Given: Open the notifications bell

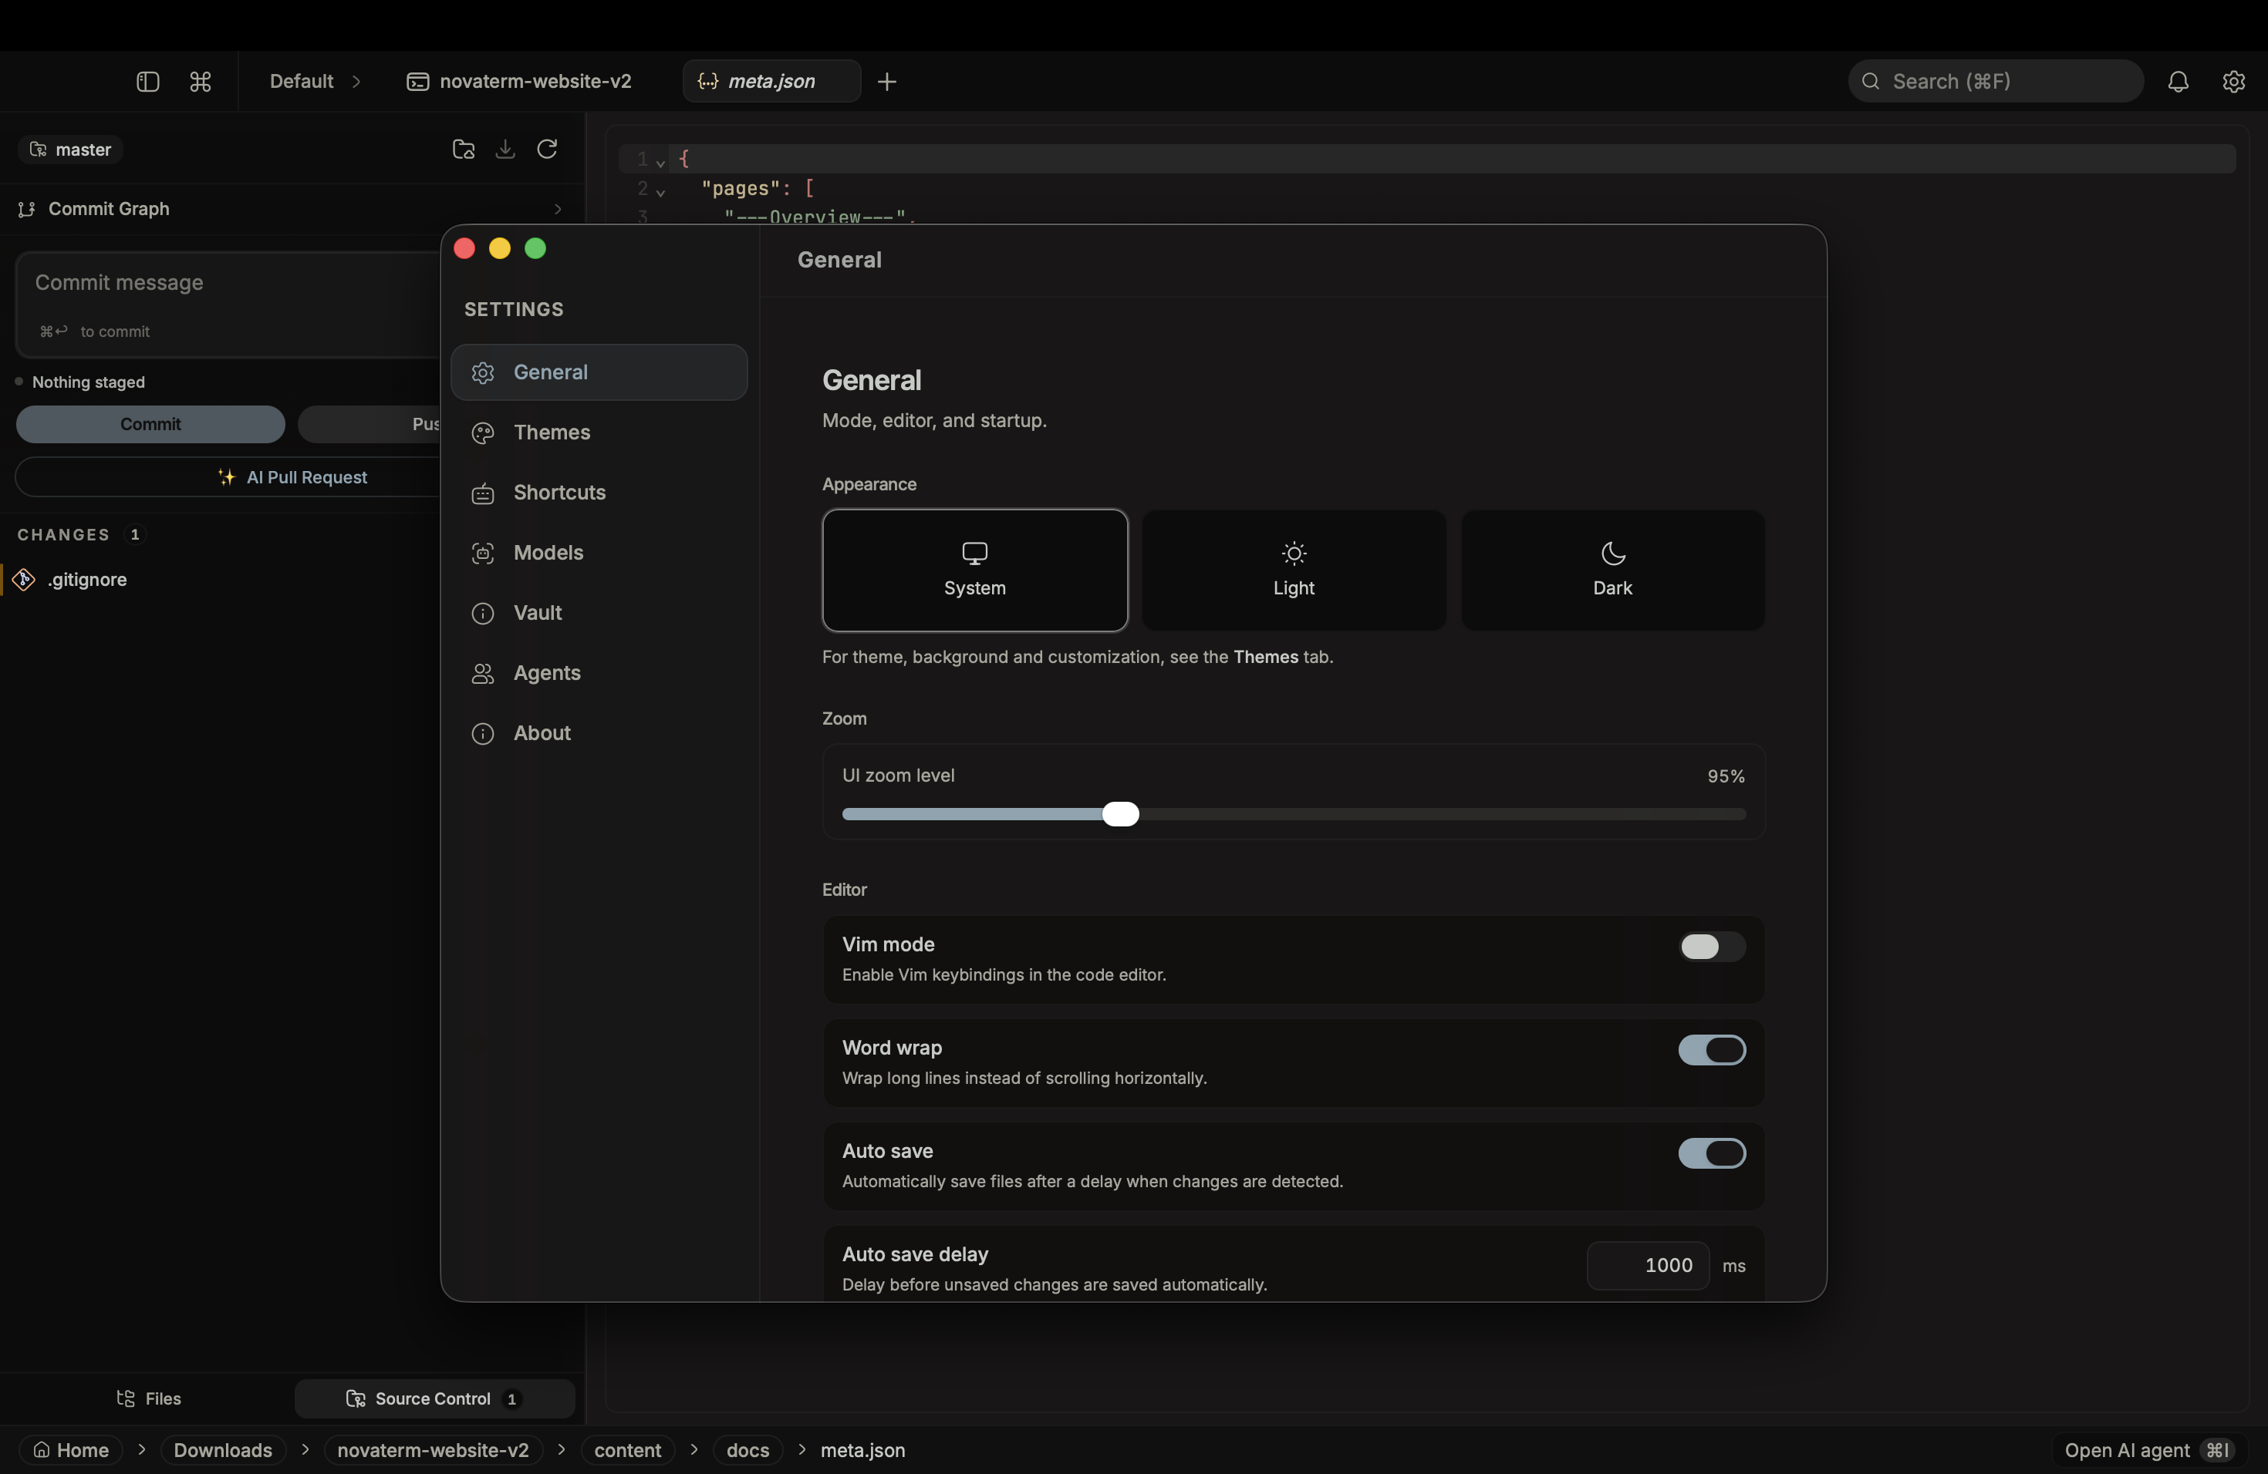Looking at the screenshot, I should pyautogui.click(x=2179, y=82).
